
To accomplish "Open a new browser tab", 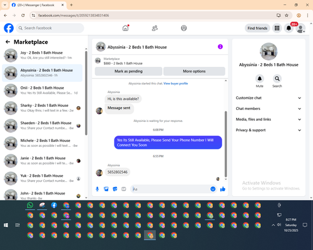I will click(71, 5).
